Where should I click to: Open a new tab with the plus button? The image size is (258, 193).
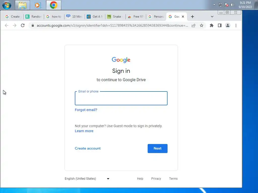pos(192,17)
